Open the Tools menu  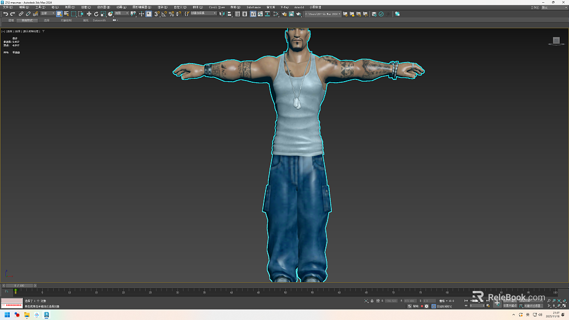point(41,7)
